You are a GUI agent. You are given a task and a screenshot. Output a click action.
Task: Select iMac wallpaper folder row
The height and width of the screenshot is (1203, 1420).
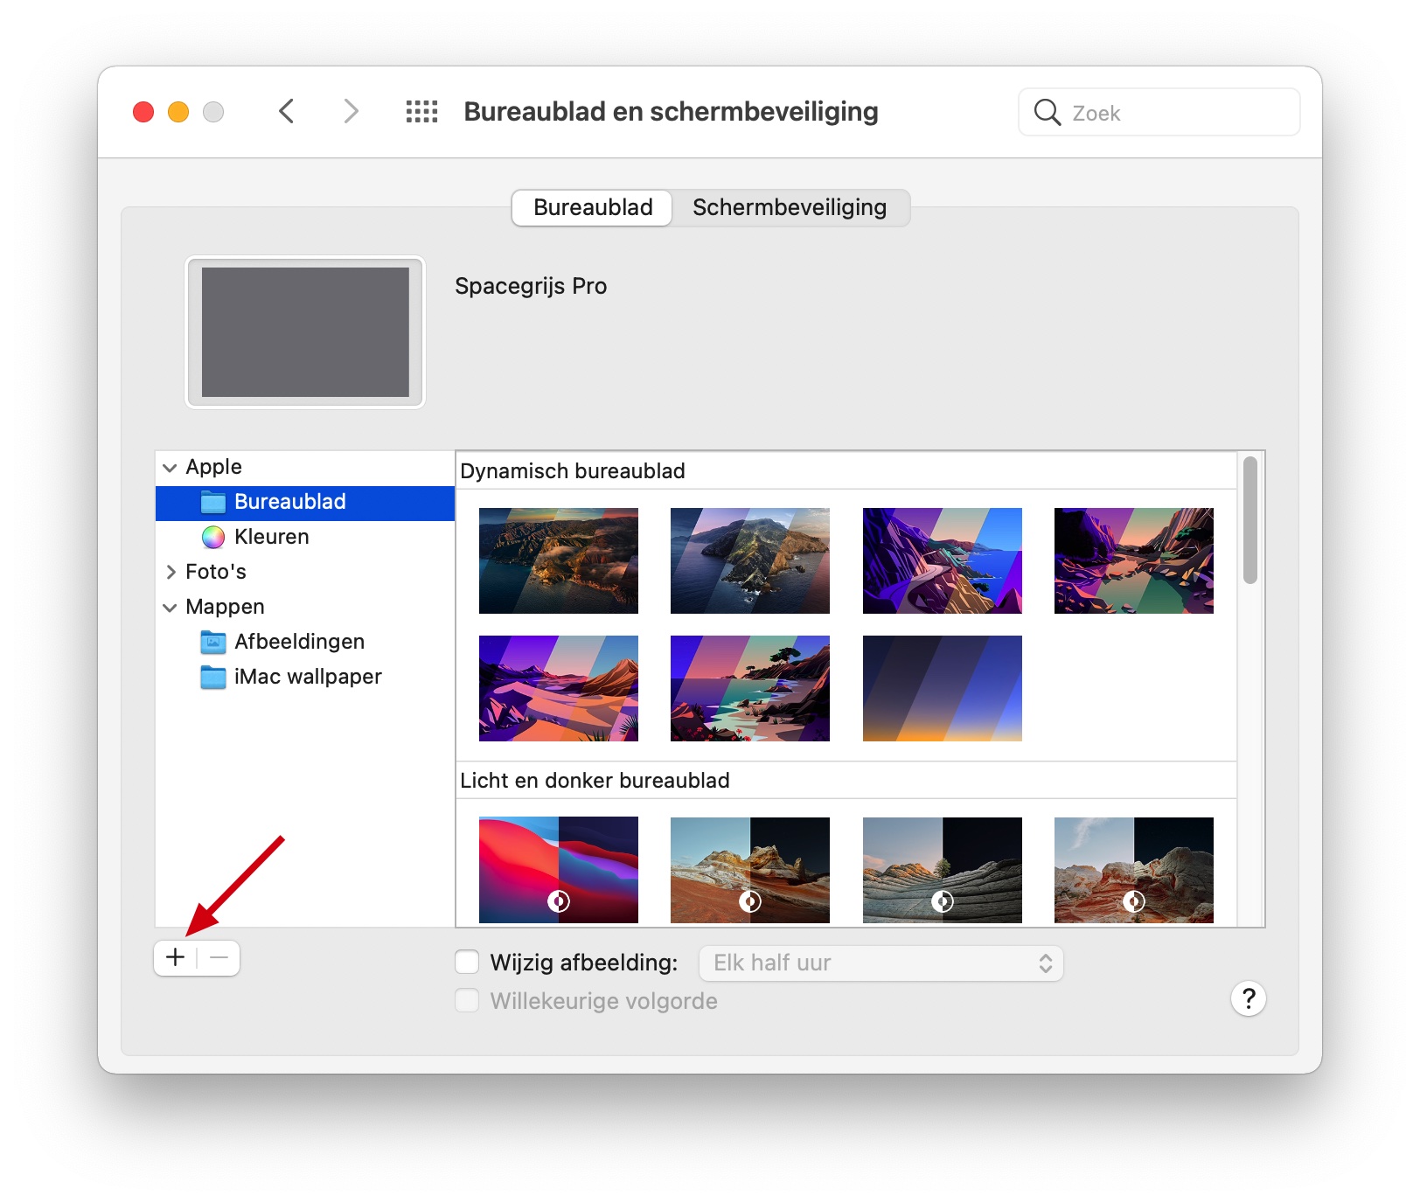(x=305, y=677)
